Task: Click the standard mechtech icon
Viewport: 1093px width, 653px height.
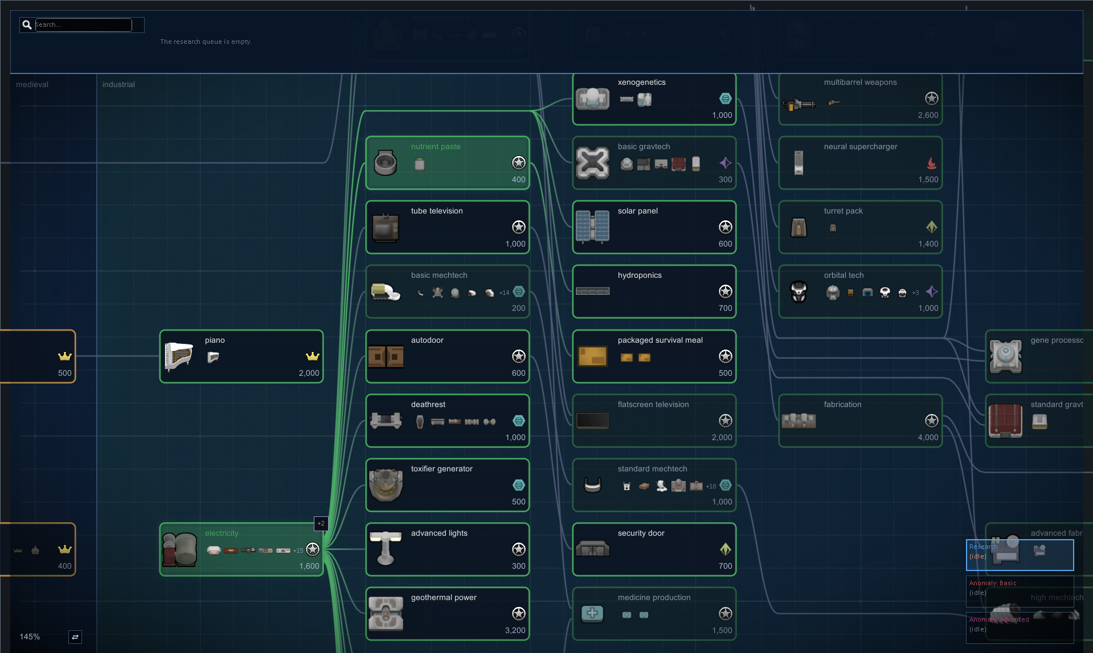Action: pyautogui.click(x=592, y=485)
